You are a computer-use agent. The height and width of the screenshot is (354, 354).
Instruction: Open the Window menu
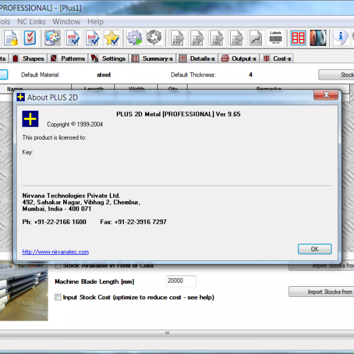pos(67,22)
